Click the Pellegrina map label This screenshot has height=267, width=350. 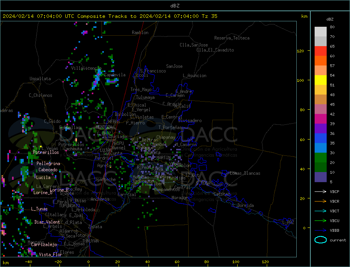[x=48, y=164]
